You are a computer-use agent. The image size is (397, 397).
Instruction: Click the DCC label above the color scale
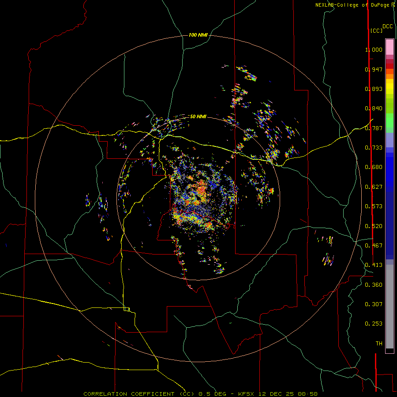[x=387, y=26]
